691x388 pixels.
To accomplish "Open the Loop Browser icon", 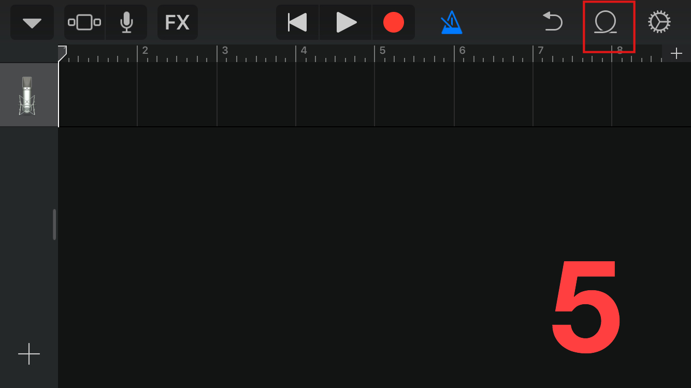I will point(606,23).
